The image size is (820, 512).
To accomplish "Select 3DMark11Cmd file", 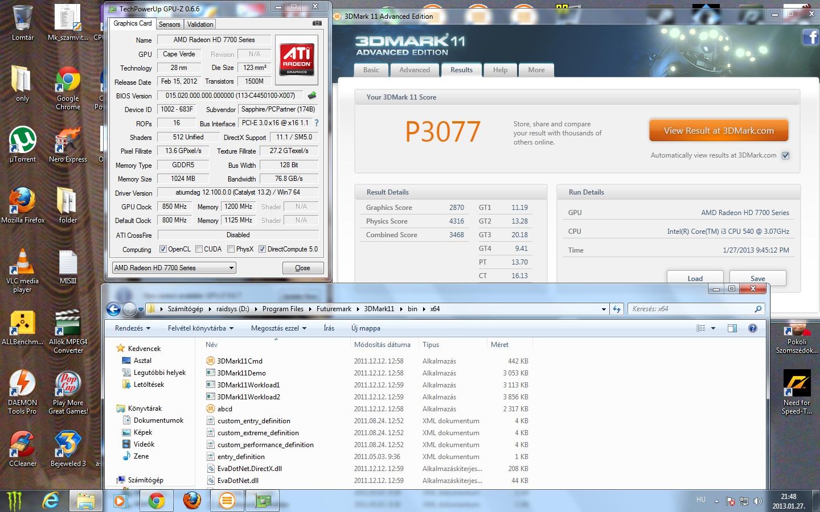I will (x=240, y=361).
